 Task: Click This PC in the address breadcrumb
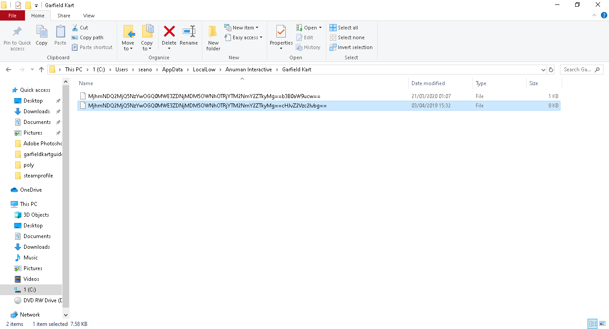tap(74, 70)
